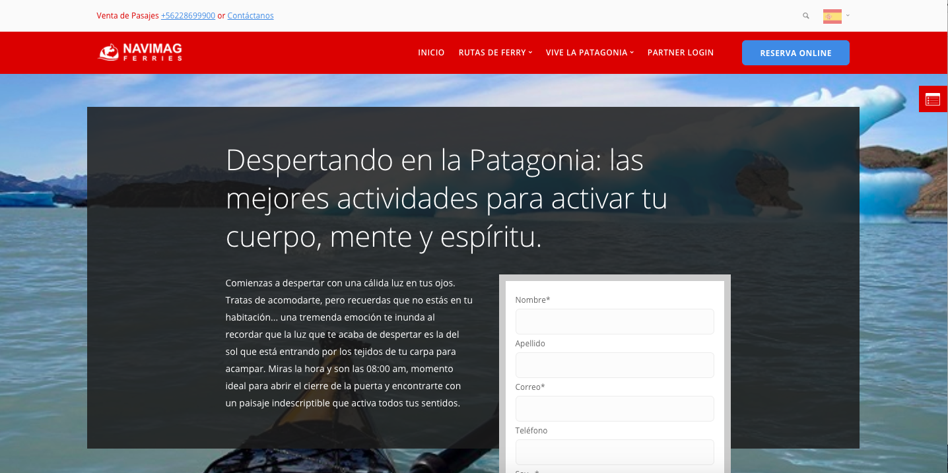Click the Venta de Pasajes text
Screen dimensions: 948x473
pos(127,16)
